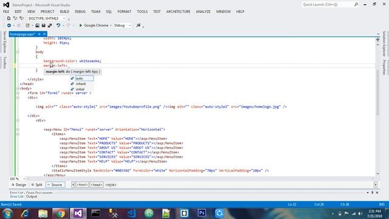The width and height of the screenshot is (389, 219).
Task: Open the Google Chrome browser target dropdown arrow
Action: [x=111, y=26]
